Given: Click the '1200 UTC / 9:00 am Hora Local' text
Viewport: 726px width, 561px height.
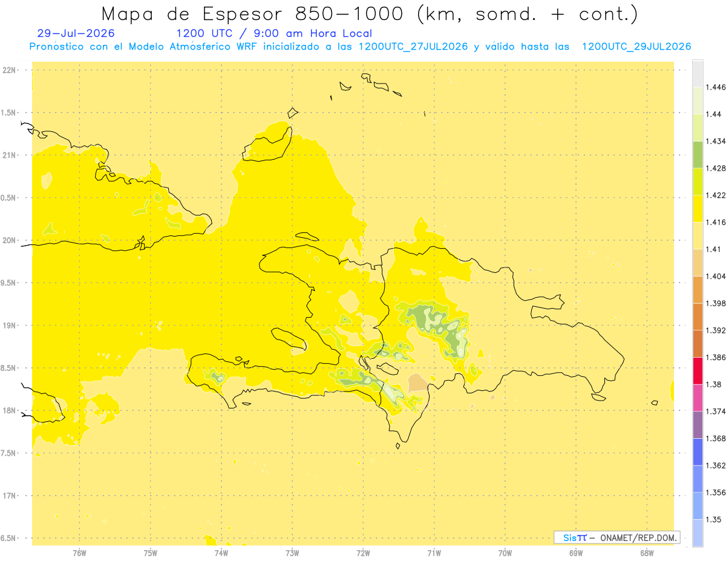Looking at the screenshot, I should [274, 33].
